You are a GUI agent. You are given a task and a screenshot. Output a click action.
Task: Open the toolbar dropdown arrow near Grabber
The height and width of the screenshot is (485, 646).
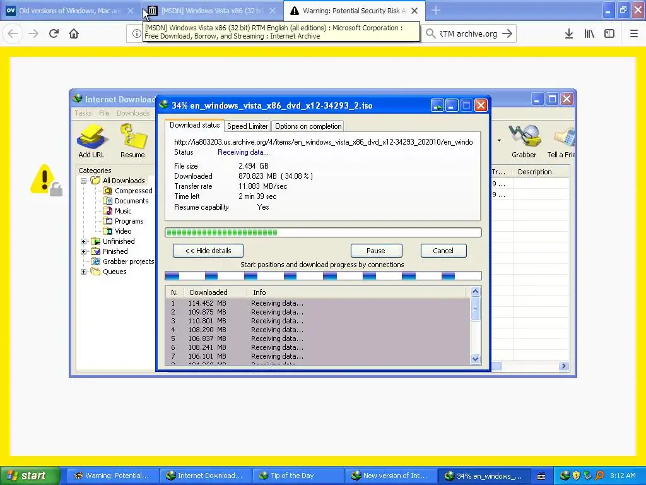click(500, 141)
